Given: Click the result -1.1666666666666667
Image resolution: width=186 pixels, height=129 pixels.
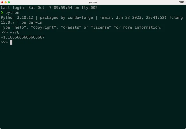Looking at the screenshot, I should (23, 37).
